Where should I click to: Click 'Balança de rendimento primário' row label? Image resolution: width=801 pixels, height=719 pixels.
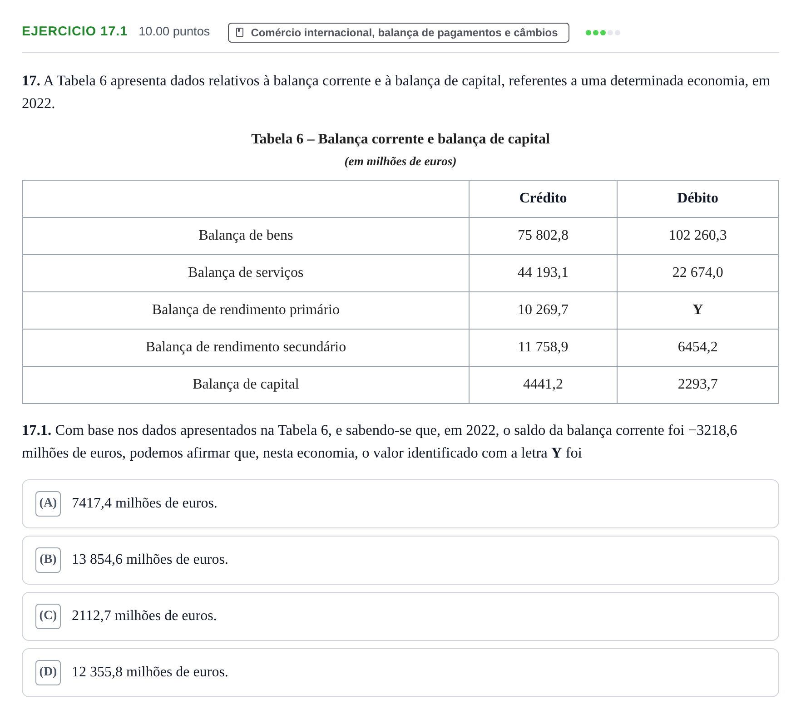pos(246,310)
